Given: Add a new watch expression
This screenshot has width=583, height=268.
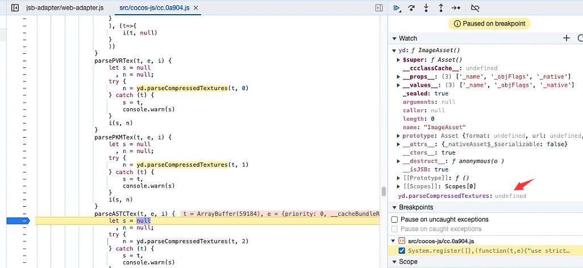Looking at the screenshot, I should tap(567, 38).
